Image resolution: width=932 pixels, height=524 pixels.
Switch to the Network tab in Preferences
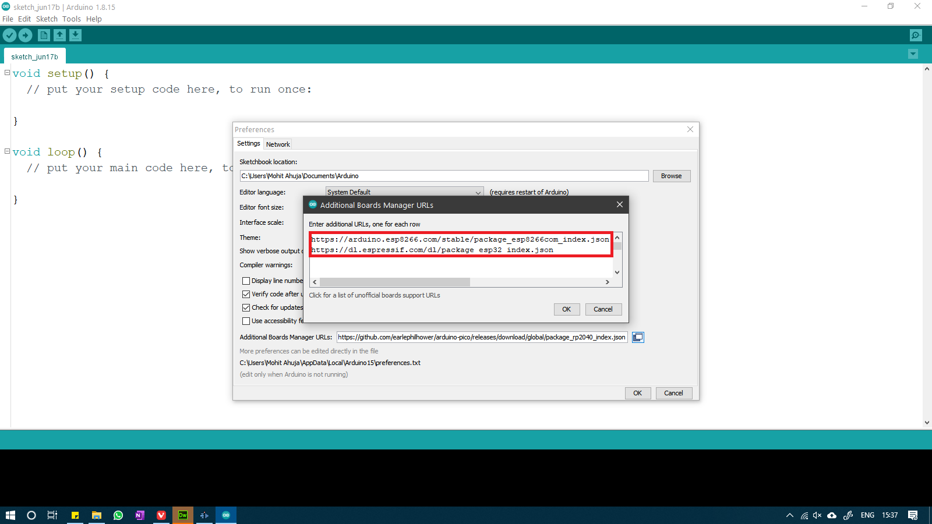[x=278, y=144]
